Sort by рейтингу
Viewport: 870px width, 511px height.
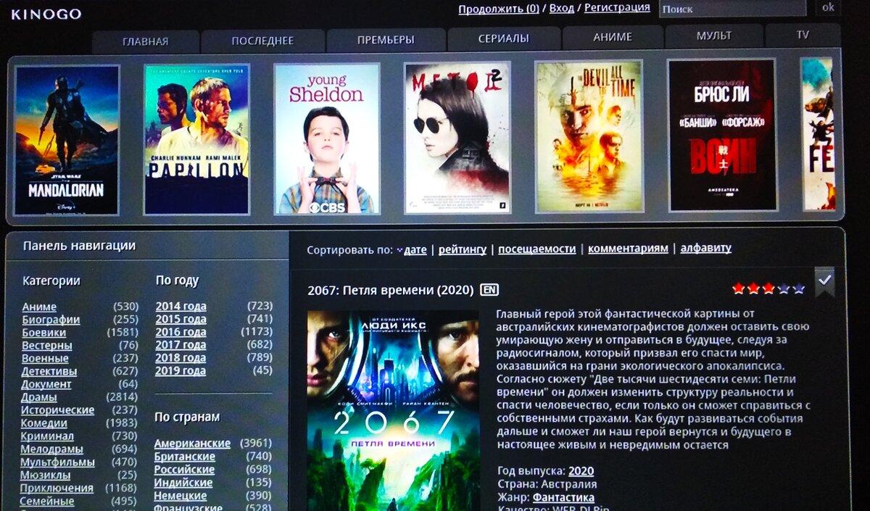tap(463, 249)
